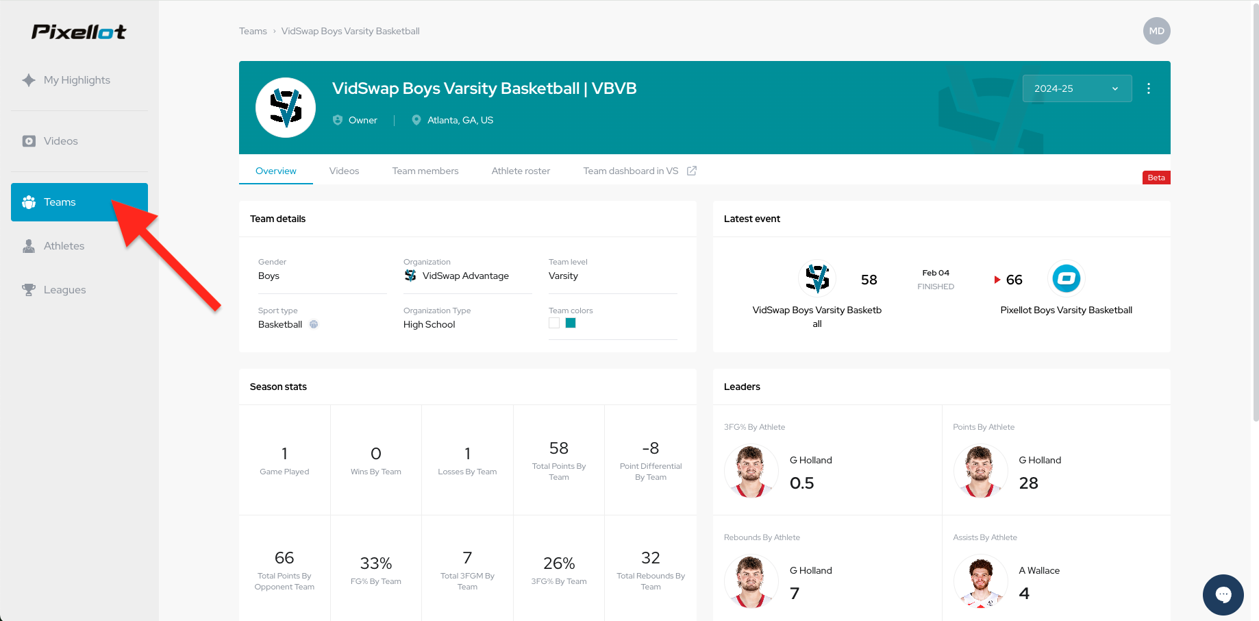
Task: Click the Teams group icon in sidebar
Action: click(29, 202)
